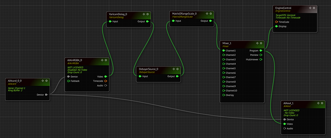The width and height of the screenshot is (331, 138).
Task: Click Channel6 input port on Mixer_1
Action: 224,73
